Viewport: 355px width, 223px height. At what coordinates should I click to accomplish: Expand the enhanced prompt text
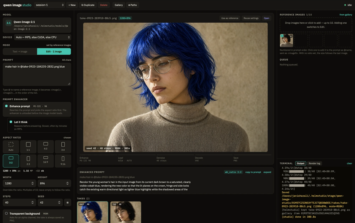(x=267, y=172)
